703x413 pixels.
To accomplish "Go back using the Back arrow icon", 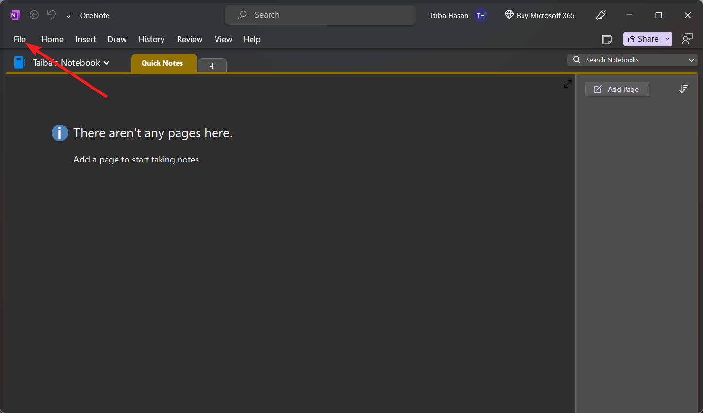I will pos(34,15).
